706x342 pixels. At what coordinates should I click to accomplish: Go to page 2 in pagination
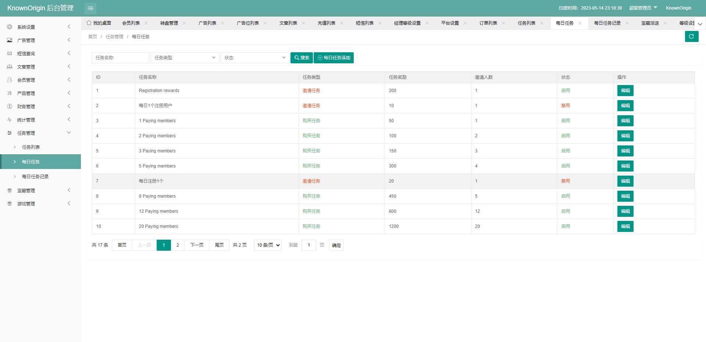[178, 245]
